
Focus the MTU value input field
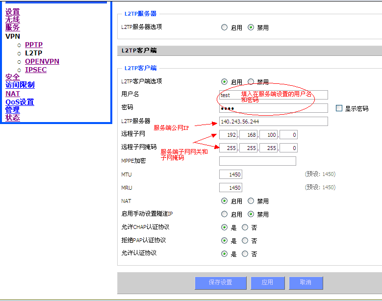tap(230, 175)
